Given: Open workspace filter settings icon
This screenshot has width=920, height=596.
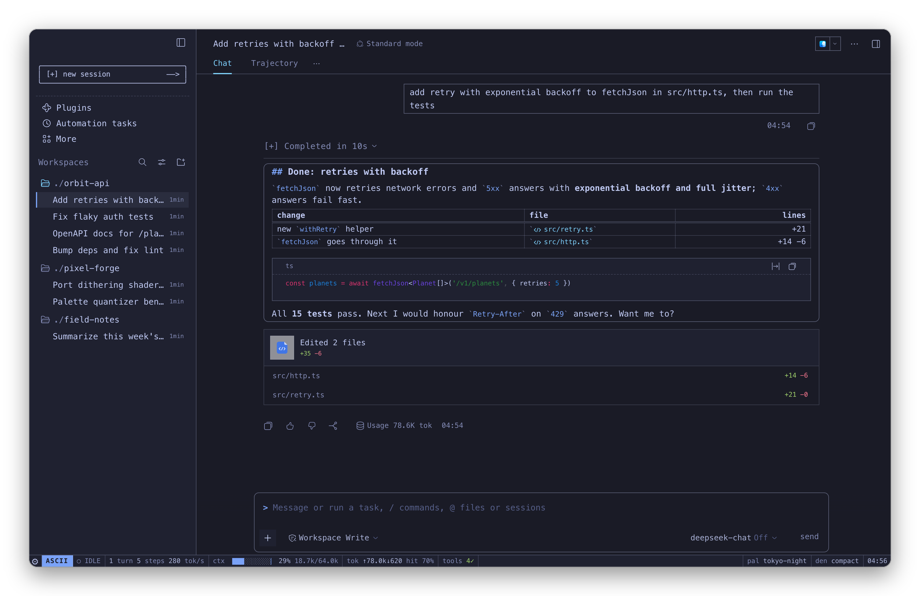Looking at the screenshot, I should point(162,162).
